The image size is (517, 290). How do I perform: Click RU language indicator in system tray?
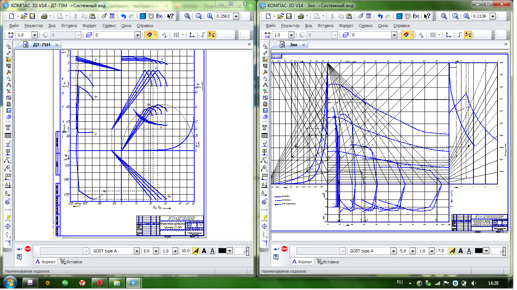click(400, 282)
